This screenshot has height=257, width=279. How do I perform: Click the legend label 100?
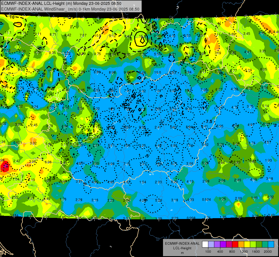point(208,252)
